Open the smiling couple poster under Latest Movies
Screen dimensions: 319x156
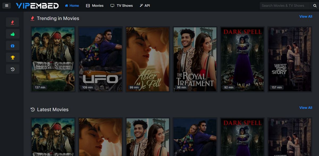click(x=148, y=137)
